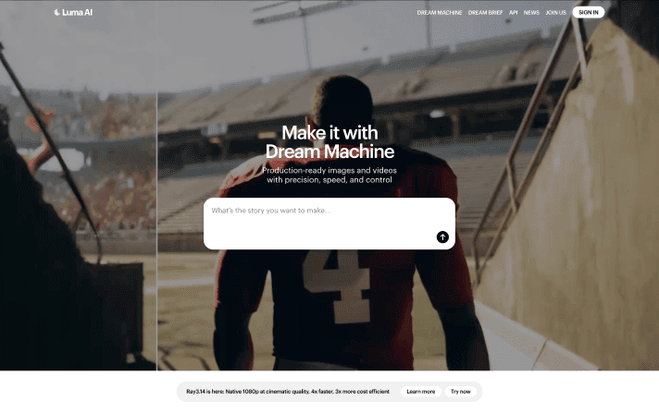Click the Luma AI logo icon
Image resolution: width=659 pixels, height=412 pixels.
point(56,13)
